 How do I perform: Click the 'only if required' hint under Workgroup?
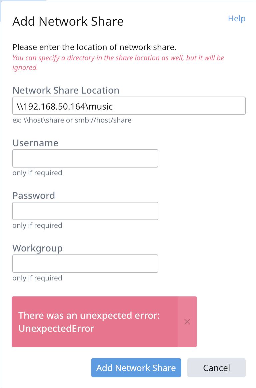point(37,278)
